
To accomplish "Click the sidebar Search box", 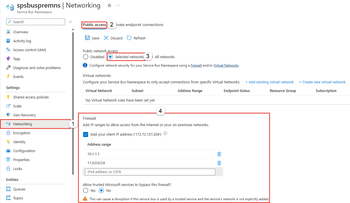I will point(36,22).
